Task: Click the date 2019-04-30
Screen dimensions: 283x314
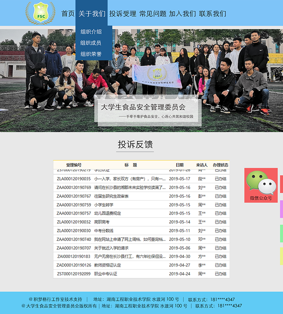Action: (x=180, y=256)
